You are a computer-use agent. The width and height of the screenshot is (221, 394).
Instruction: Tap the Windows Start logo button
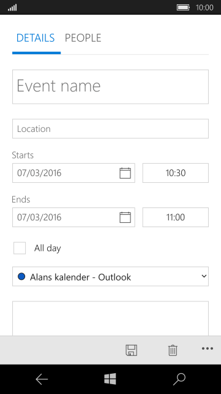click(110, 379)
